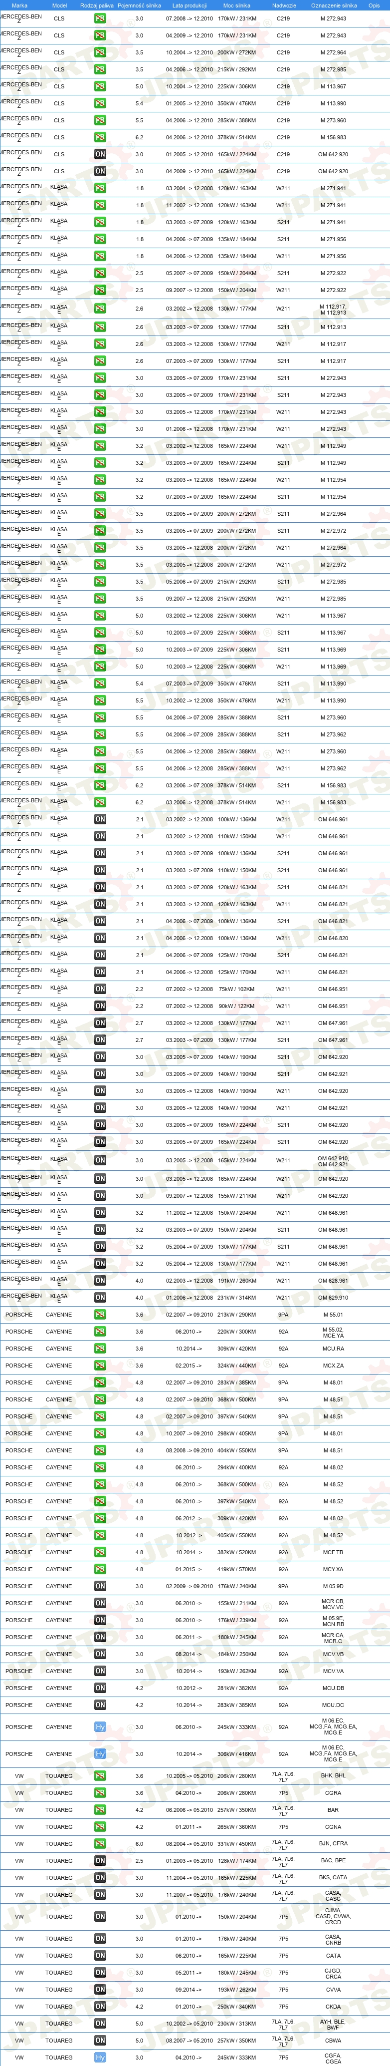Viewport: 390px width, 2066px height.
Task: Click diesel ON icon in Klasa E 155kW / 211KM row
Action: [x=100, y=1196]
